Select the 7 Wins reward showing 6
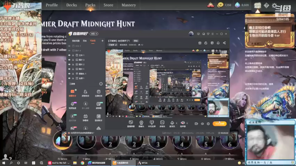 click(229, 140)
